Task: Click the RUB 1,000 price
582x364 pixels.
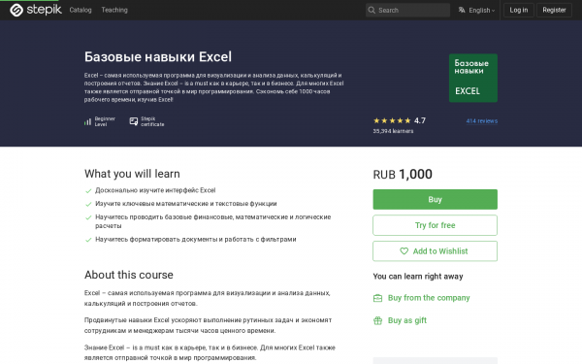Action: pyautogui.click(x=403, y=174)
